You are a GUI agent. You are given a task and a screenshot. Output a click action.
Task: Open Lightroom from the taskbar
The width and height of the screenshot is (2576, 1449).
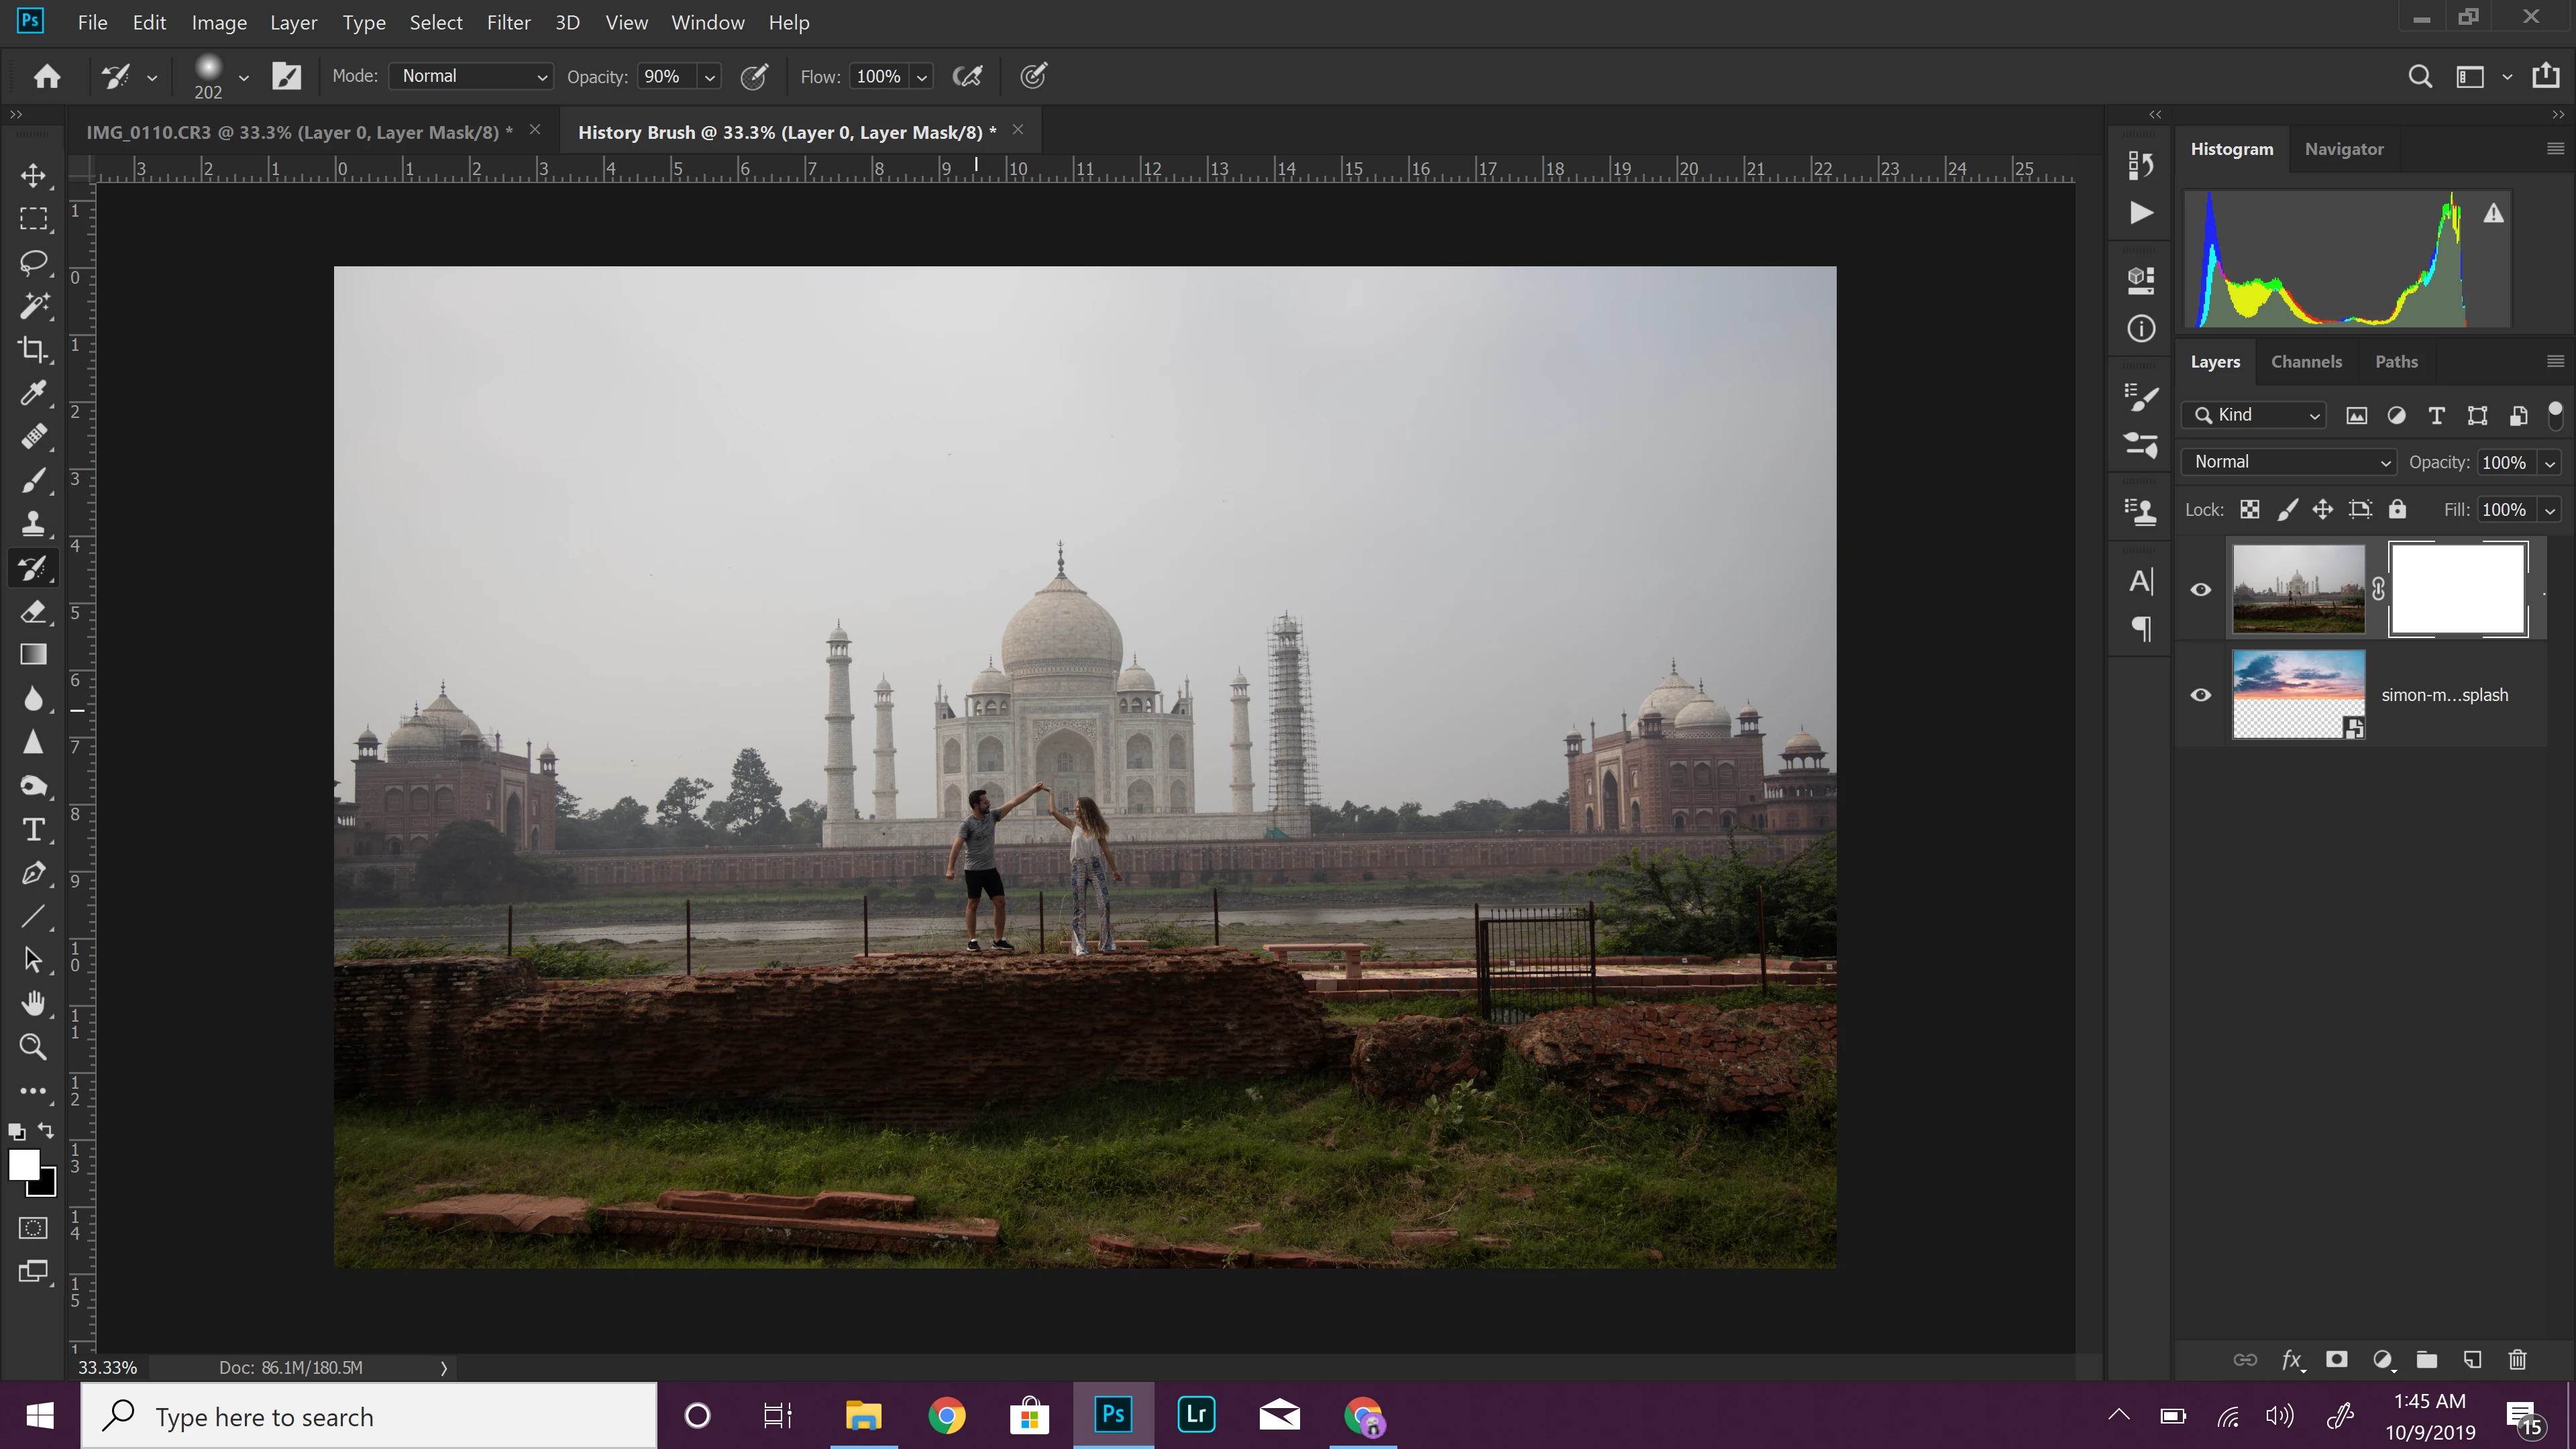1196,1415
